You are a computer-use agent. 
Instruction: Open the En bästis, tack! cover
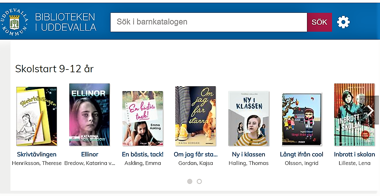(143, 119)
